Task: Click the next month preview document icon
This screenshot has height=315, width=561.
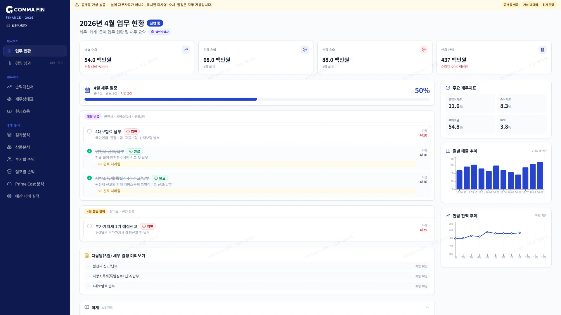Action: 87,256
